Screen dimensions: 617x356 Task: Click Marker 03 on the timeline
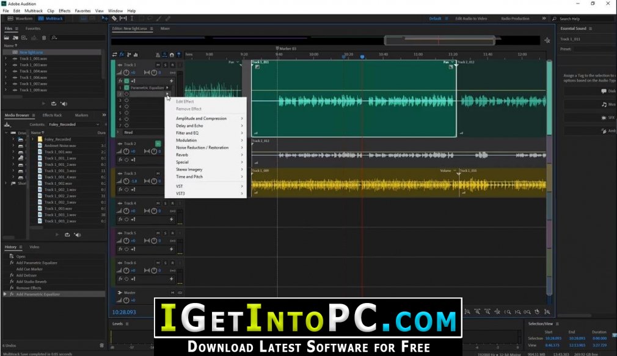286,49
